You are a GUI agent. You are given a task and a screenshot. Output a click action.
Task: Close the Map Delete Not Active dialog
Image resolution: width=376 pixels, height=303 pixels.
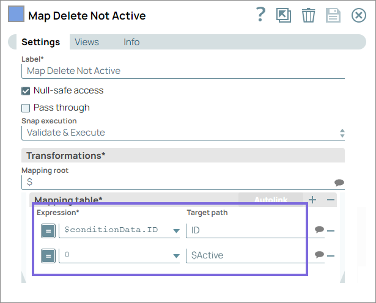[358, 15]
